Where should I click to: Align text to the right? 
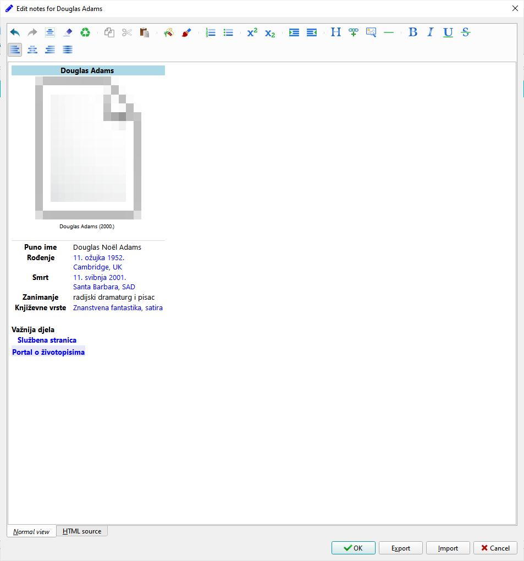coord(50,50)
